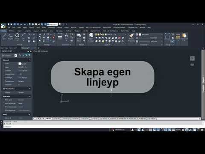Close the Properties panel
This screenshot has width=205, height=154.
(31, 51)
